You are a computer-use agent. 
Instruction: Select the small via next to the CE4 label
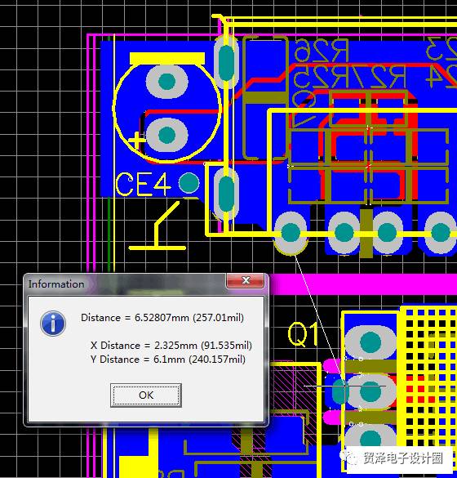189,182
